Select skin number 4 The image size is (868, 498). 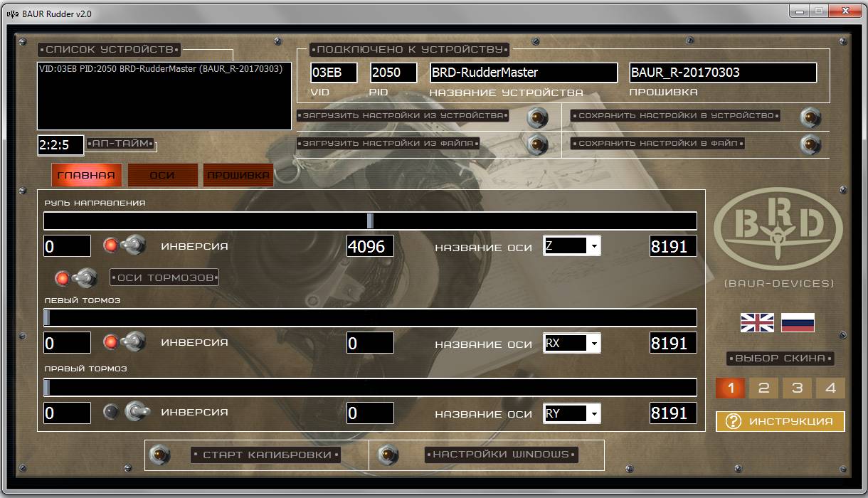coord(830,388)
